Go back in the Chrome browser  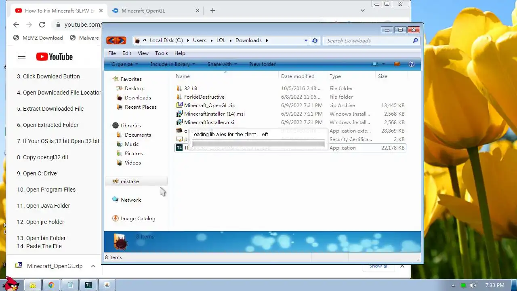pos(16,25)
